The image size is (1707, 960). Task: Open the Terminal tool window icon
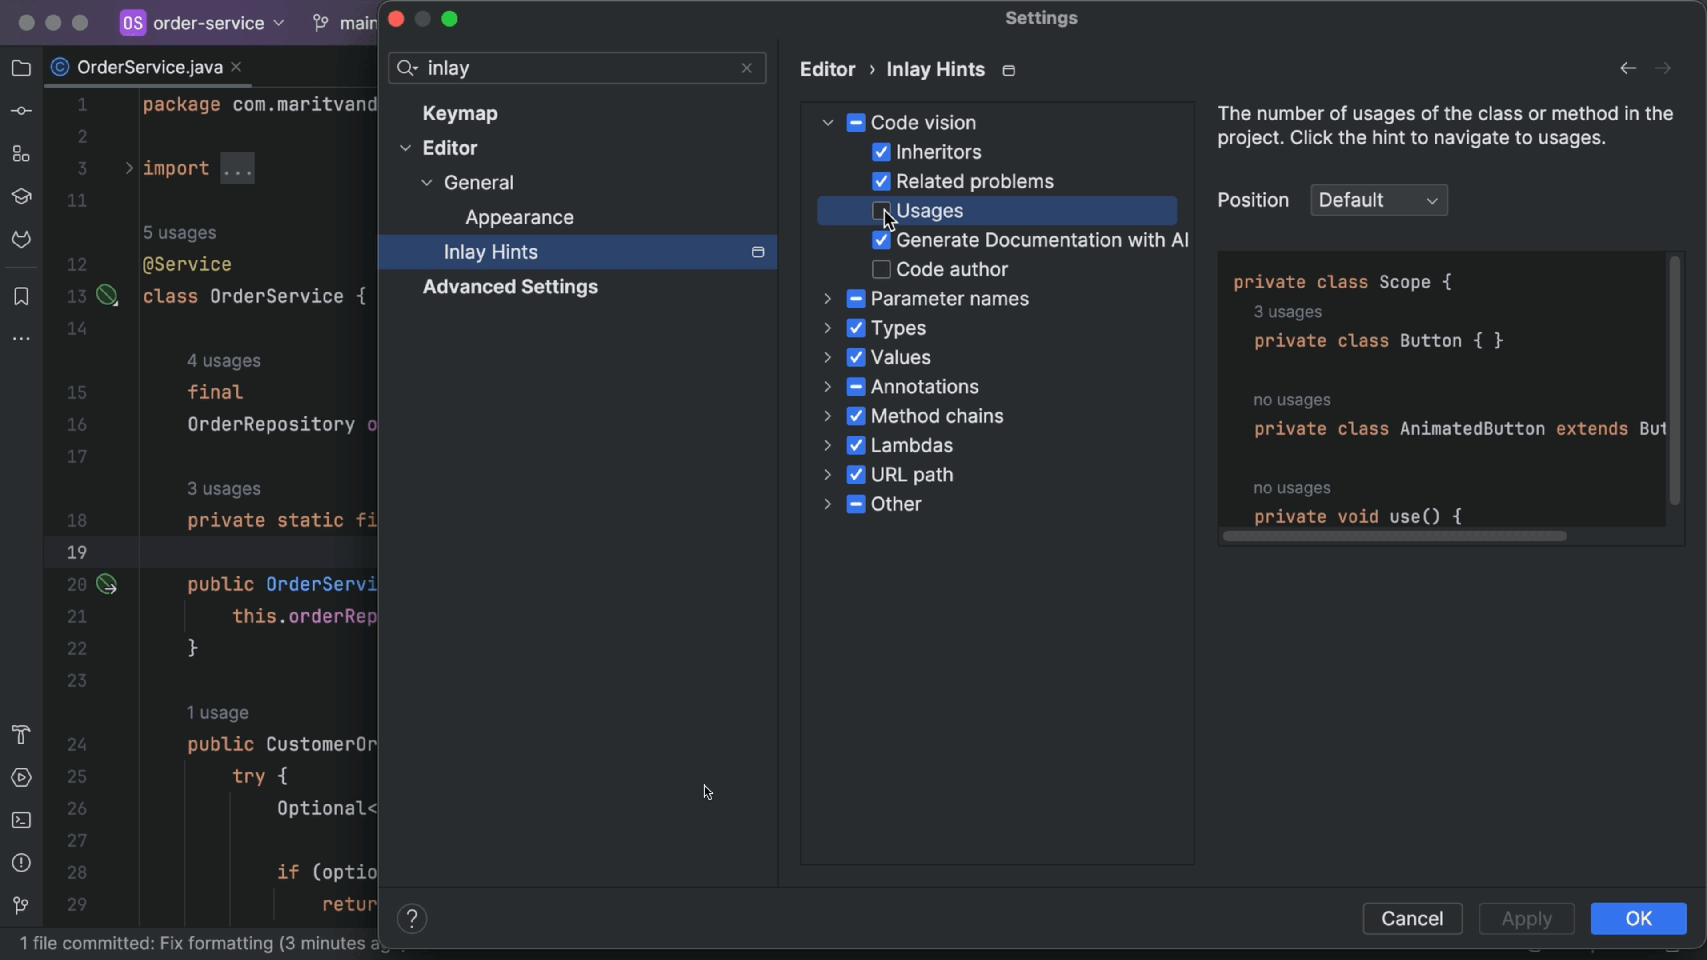(x=21, y=820)
